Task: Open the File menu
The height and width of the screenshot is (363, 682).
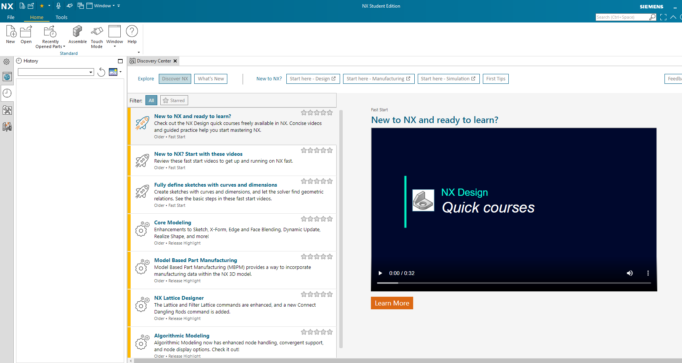Action: point(11,17)
